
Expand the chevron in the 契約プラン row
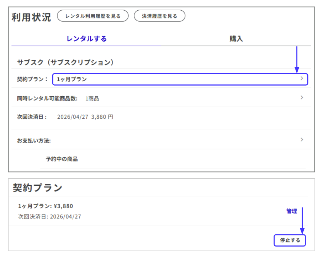(x=302, y=78)
